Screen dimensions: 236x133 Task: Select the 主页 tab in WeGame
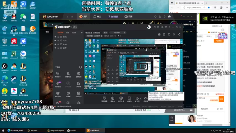83,17
